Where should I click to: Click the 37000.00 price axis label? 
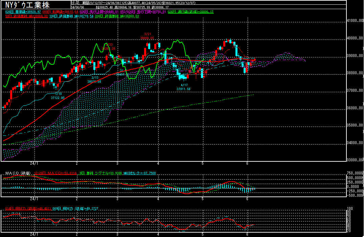point(355,90)
